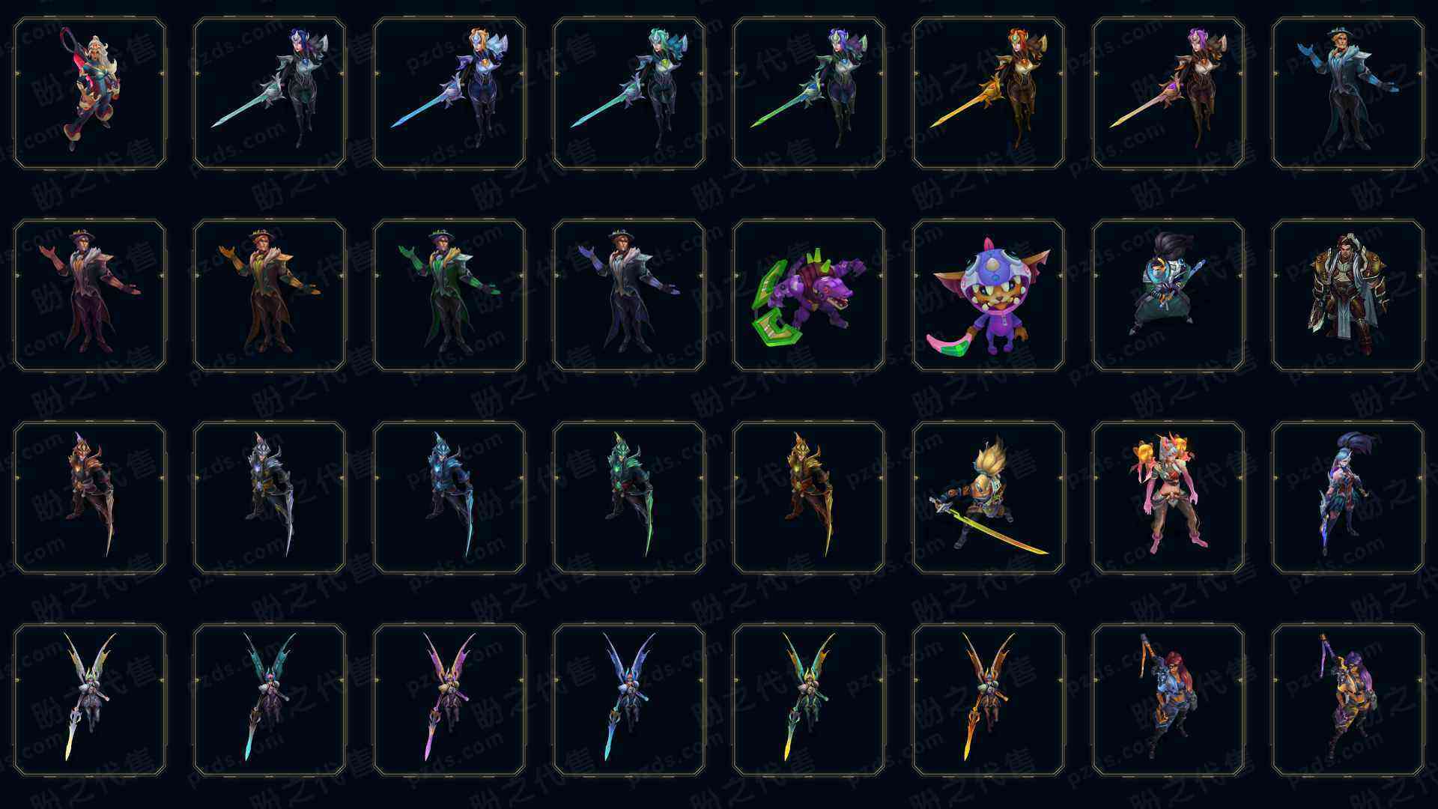Select the green-coat gentleman chroma
Image resolution: width=1438 pixels, height=809 pixels.
(449, 295)
